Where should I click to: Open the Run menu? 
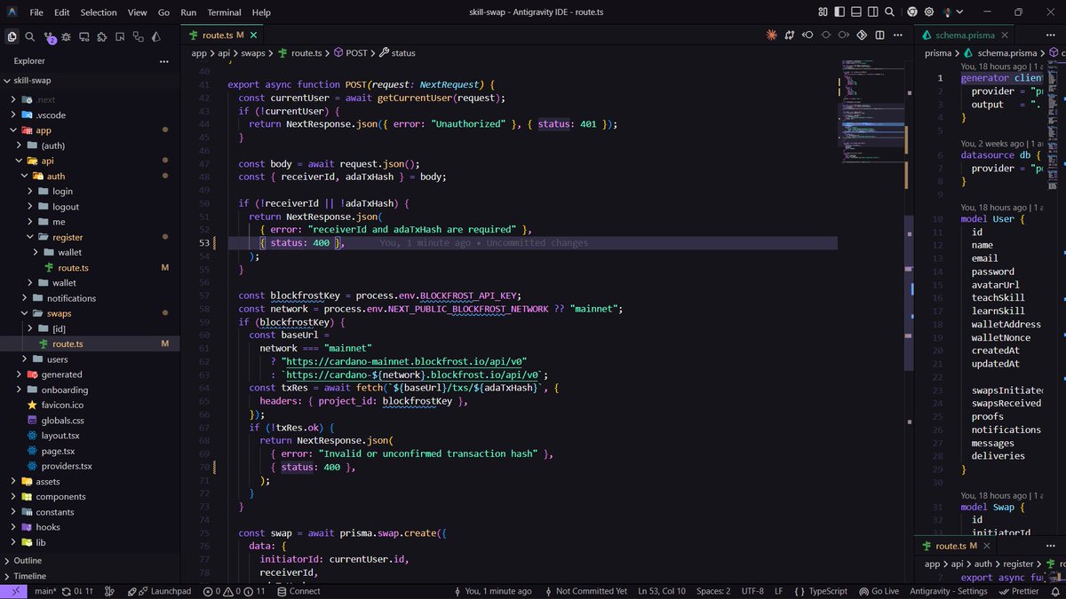coord(188,12)
